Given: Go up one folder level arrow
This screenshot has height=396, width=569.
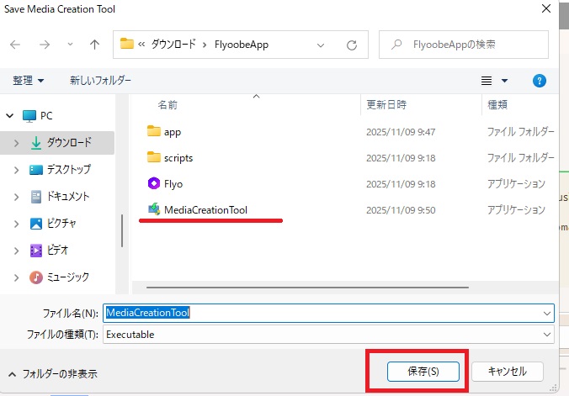Looking at the screenshot, I should click(x=94, y=44).
